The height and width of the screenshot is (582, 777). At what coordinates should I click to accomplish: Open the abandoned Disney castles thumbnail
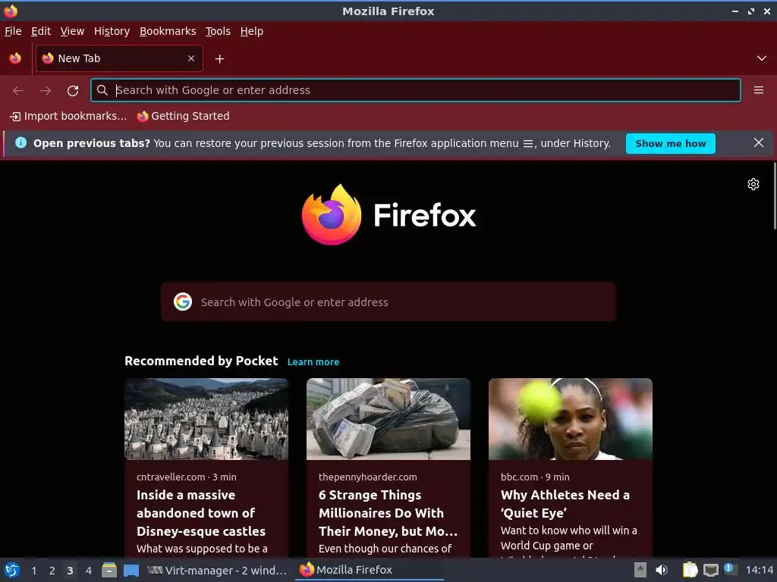206,419
